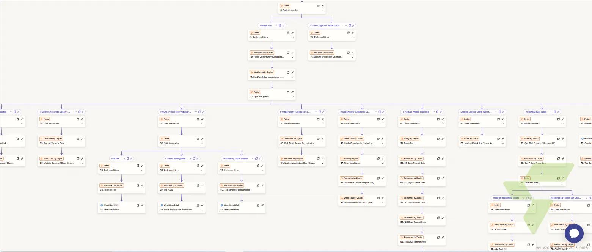
Task: Duplicate step 43 Pick Most Recent Opportunity
Action: coord(318,139)
